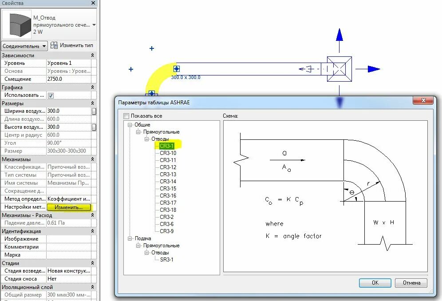This screenshot has width=442, height=301.
Task: Collapse Отводы node under Общие
Action: point(146,139)
